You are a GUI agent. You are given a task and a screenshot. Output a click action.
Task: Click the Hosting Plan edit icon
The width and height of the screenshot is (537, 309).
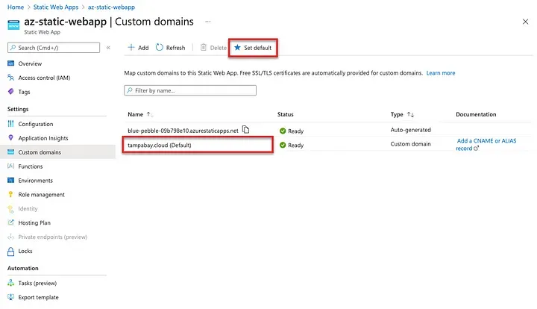tap(11, 222)
